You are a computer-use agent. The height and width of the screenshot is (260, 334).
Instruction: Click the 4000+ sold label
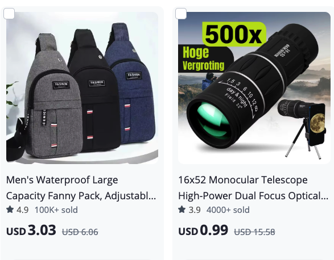click(228, 210)
